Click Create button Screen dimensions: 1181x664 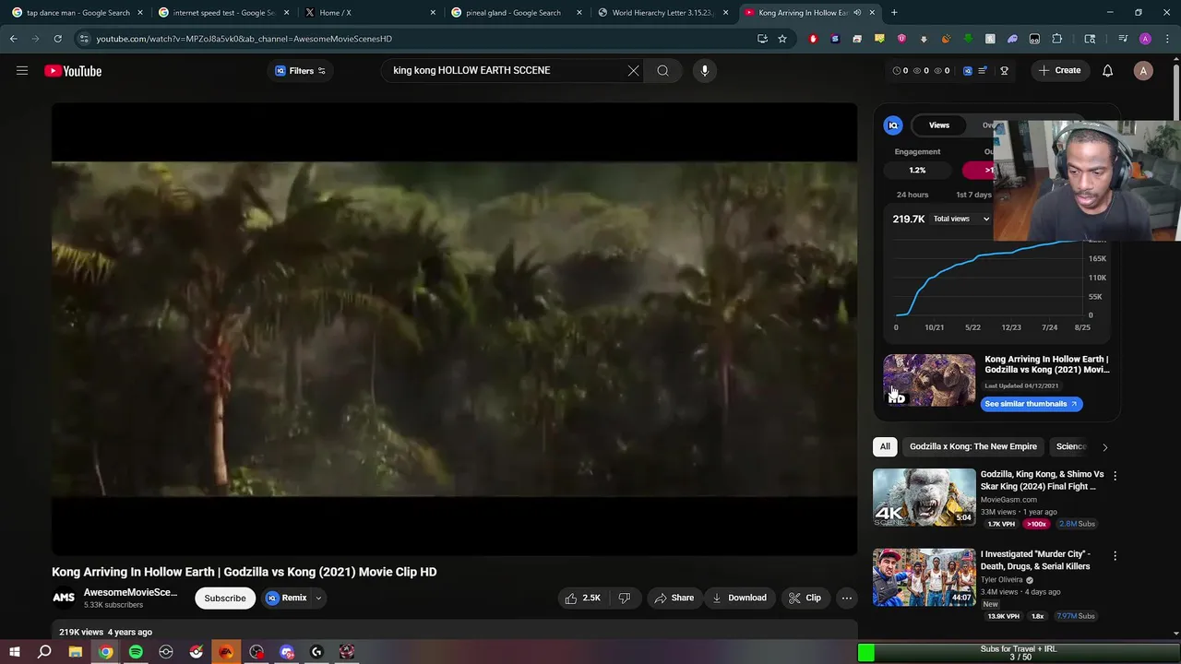click(x=1059, y=71)
